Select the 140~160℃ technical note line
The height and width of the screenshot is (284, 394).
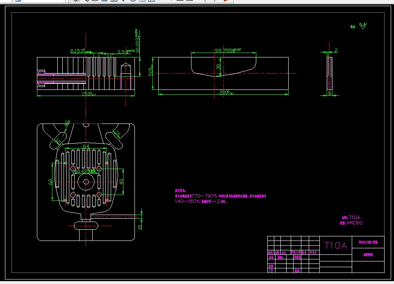pyautogui.click(x=200, y=202)
